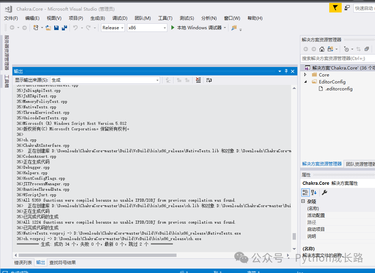Open the 服务器资源管理器 side tab
375x273 pixels.
(7, 53)
